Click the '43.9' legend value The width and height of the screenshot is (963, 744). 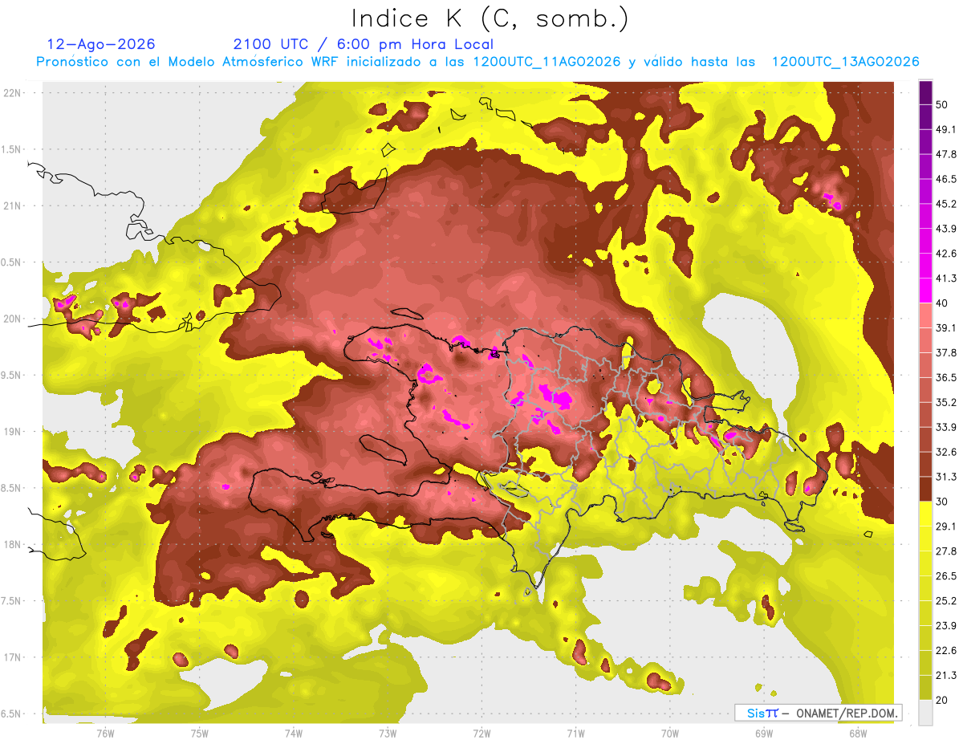click(946, 229)
